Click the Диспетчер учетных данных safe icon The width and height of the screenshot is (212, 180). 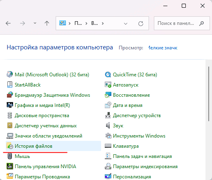[x=10, y=125]
